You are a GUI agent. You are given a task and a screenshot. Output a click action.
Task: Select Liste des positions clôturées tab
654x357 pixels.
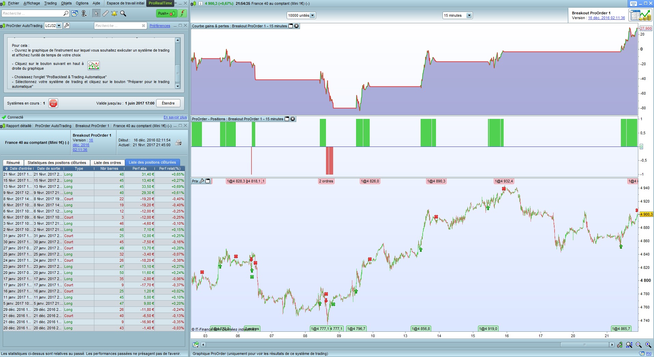(152, 163)
